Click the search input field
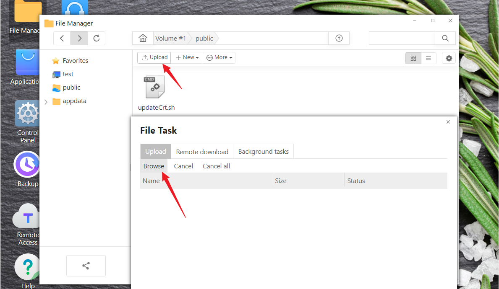This screenshot has width=499, height=289. tap(402, 39)
